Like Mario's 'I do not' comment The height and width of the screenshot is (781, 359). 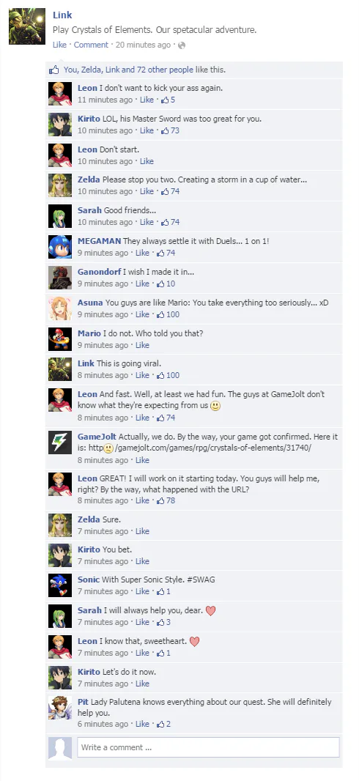pyautogui.click(x=142, y=345)
